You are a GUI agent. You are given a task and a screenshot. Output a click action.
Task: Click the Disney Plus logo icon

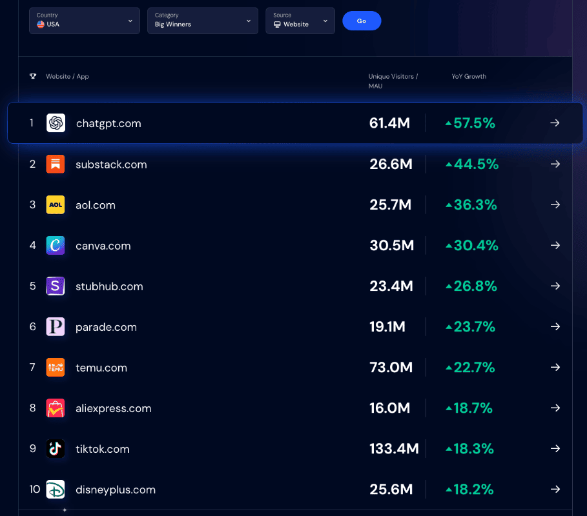(x=56, y=490)
